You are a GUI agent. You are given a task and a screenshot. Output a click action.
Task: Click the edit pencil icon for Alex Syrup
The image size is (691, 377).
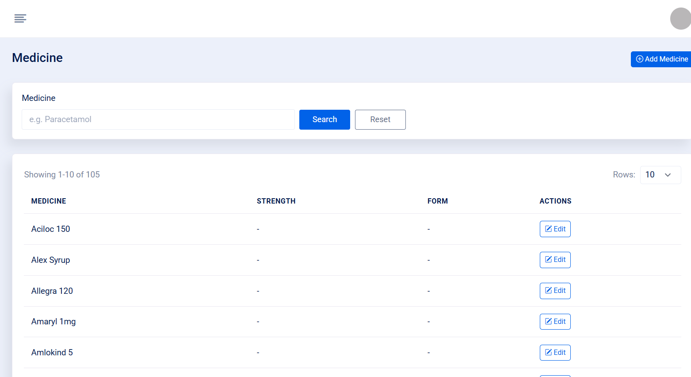548,260
